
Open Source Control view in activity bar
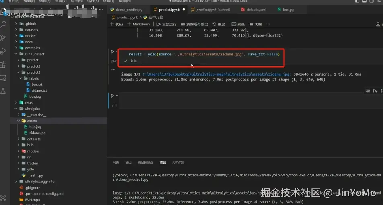tap(3, 38)
